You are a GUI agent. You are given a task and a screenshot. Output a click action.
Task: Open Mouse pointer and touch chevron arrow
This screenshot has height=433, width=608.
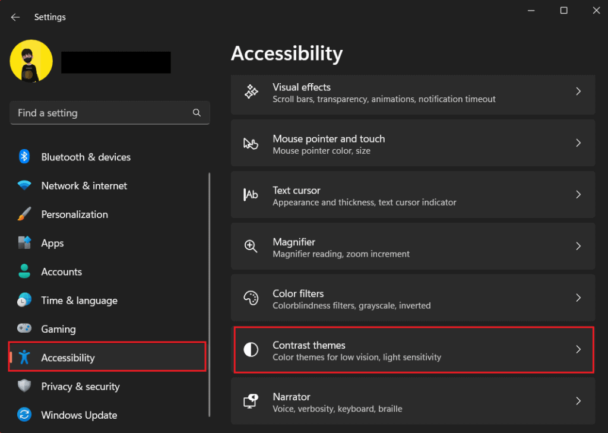[578, 143]
